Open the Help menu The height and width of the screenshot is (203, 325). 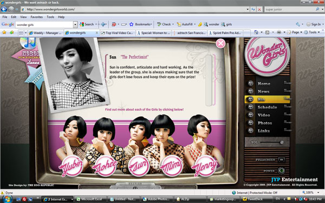pyautogui.click(x=61, y=17)
